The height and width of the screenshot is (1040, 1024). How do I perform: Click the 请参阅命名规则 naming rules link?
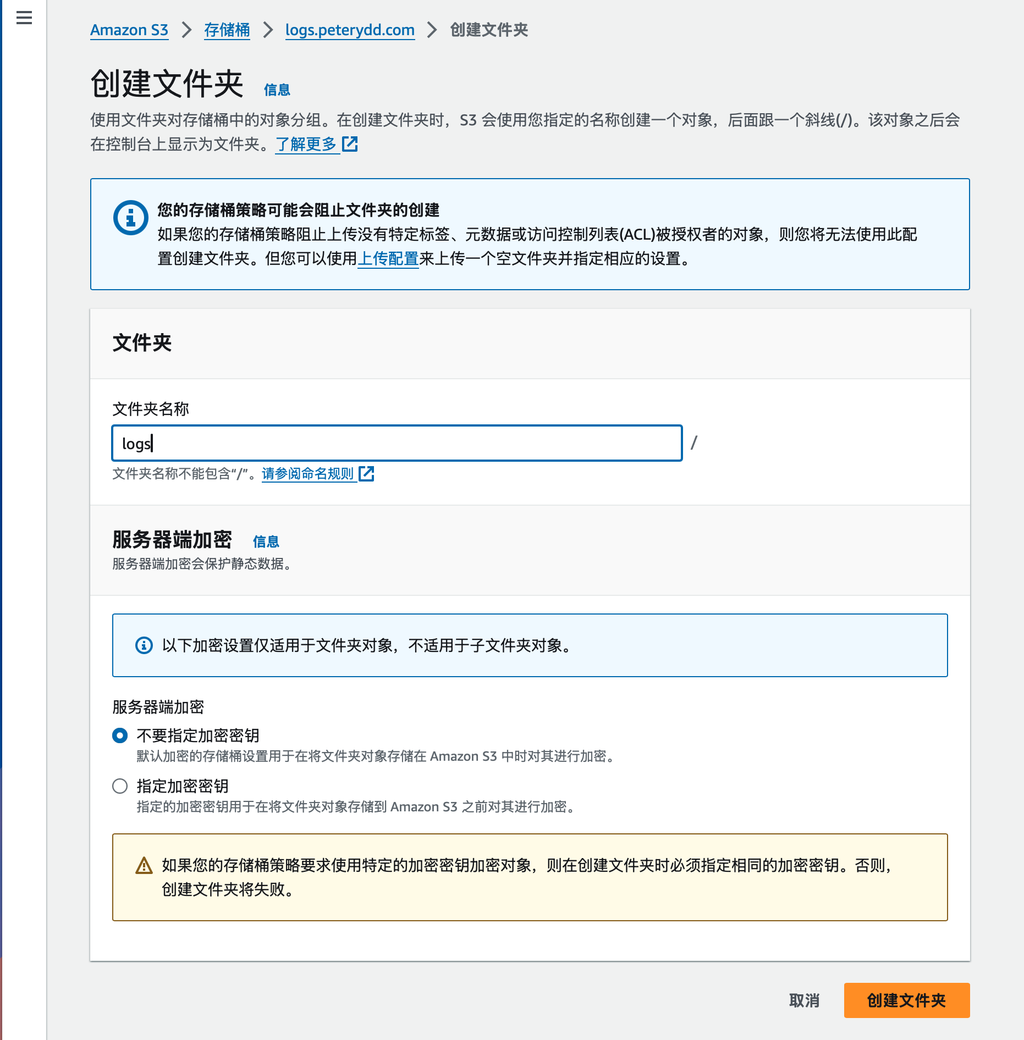[x=308, y=474]
